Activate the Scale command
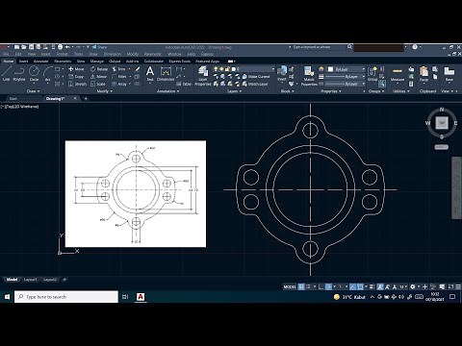 [97, 84]
